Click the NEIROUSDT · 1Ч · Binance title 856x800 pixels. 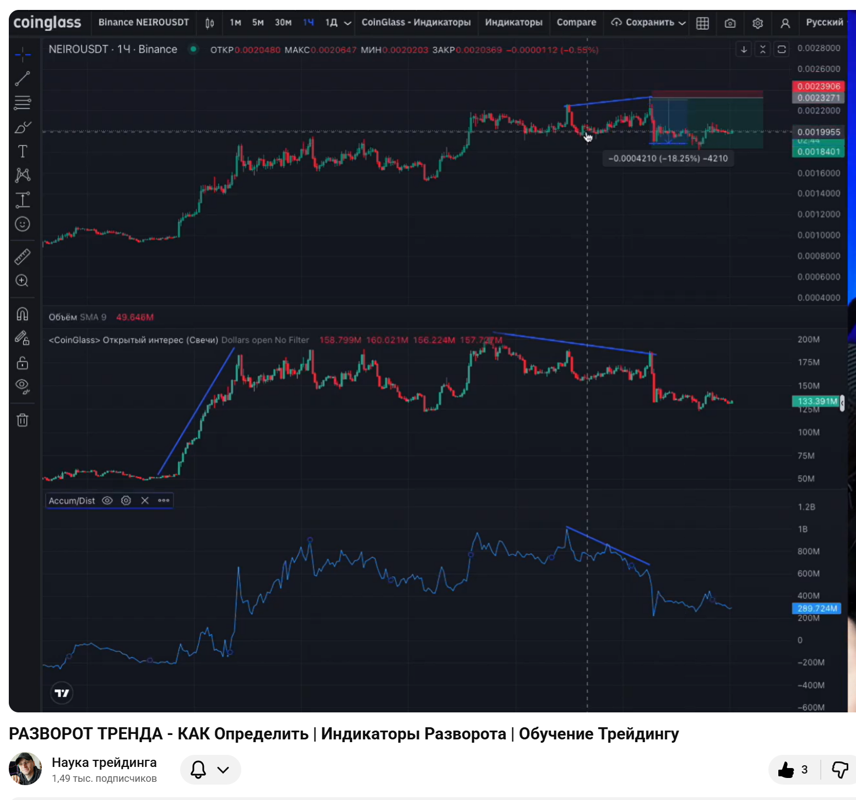tap(113, 50)
